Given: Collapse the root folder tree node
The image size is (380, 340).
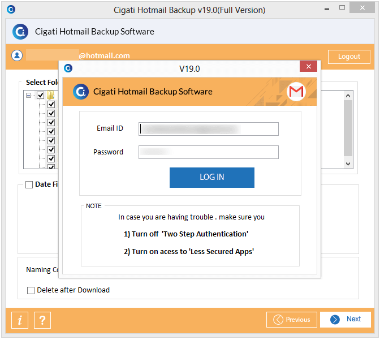Looking at the screenshot, I should click(29, 95).
